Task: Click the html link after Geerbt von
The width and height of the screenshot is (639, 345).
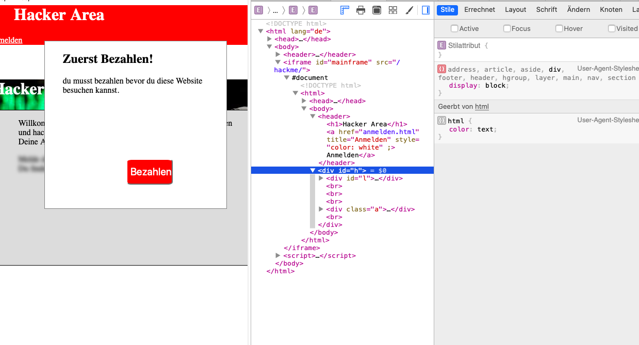Action: click(482, 106)
